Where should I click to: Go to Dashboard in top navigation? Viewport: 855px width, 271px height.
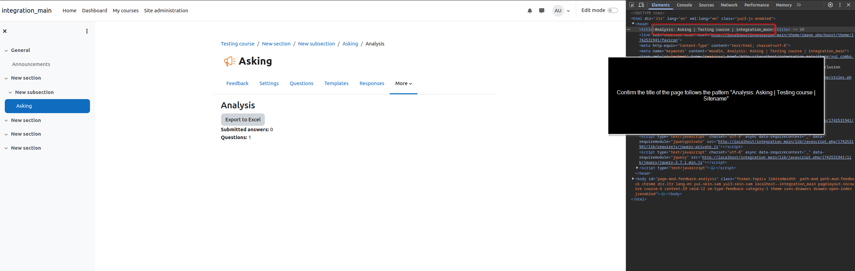tap(94, 11)
